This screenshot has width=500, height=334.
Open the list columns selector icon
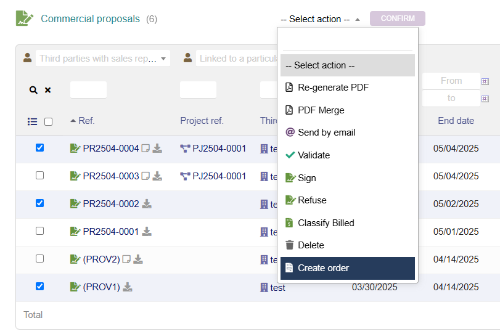(x=33, y=121)
